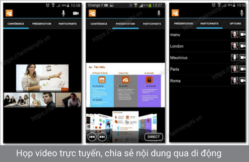Tap the main presenter video feed
Screen dimensions: 249x162
pos(41,78)
